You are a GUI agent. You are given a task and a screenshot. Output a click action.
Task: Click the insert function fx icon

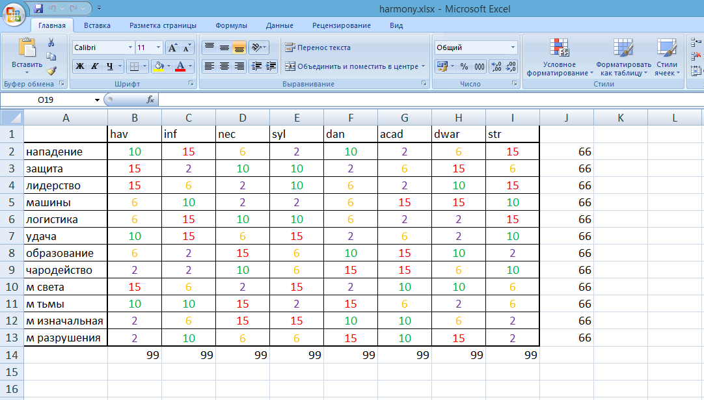(x=150, y=100)
